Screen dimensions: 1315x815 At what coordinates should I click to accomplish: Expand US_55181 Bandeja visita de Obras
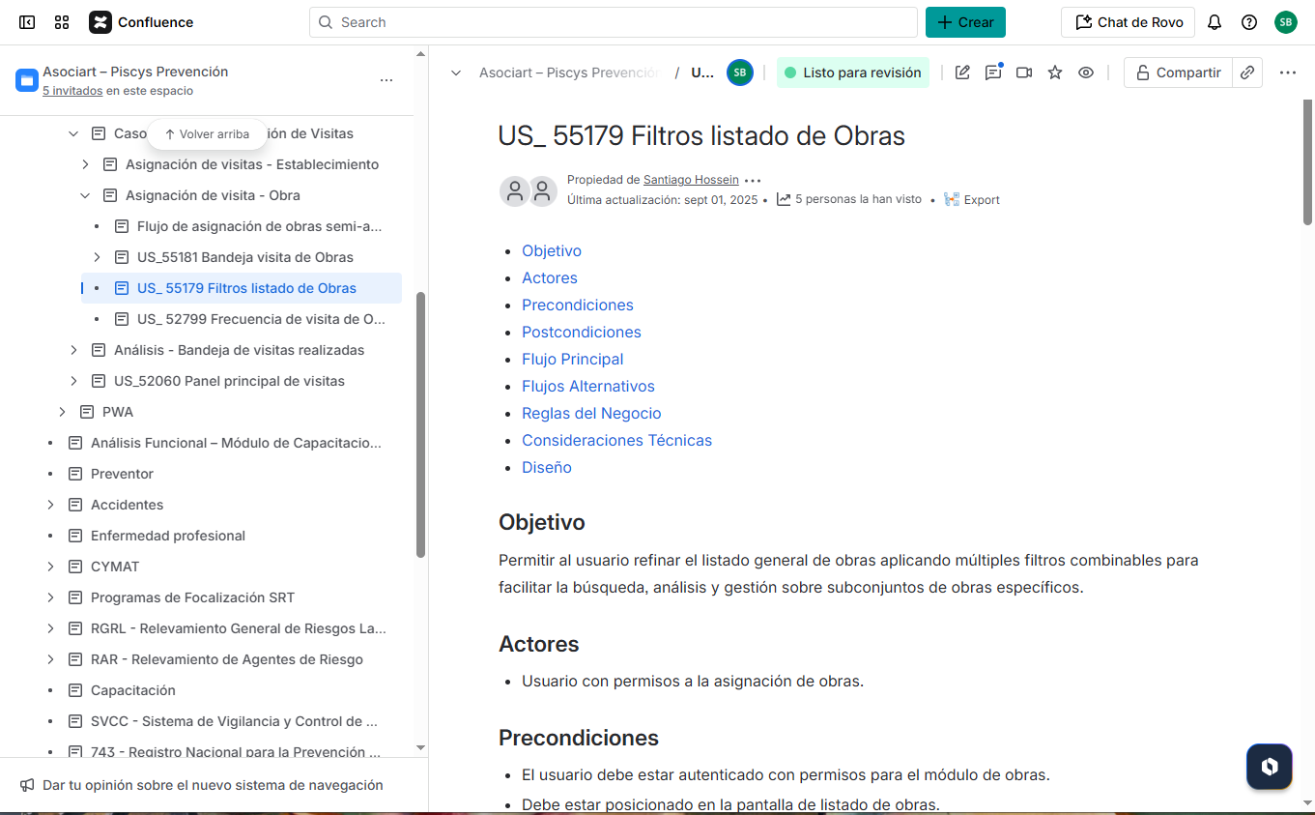click(97, 257)
